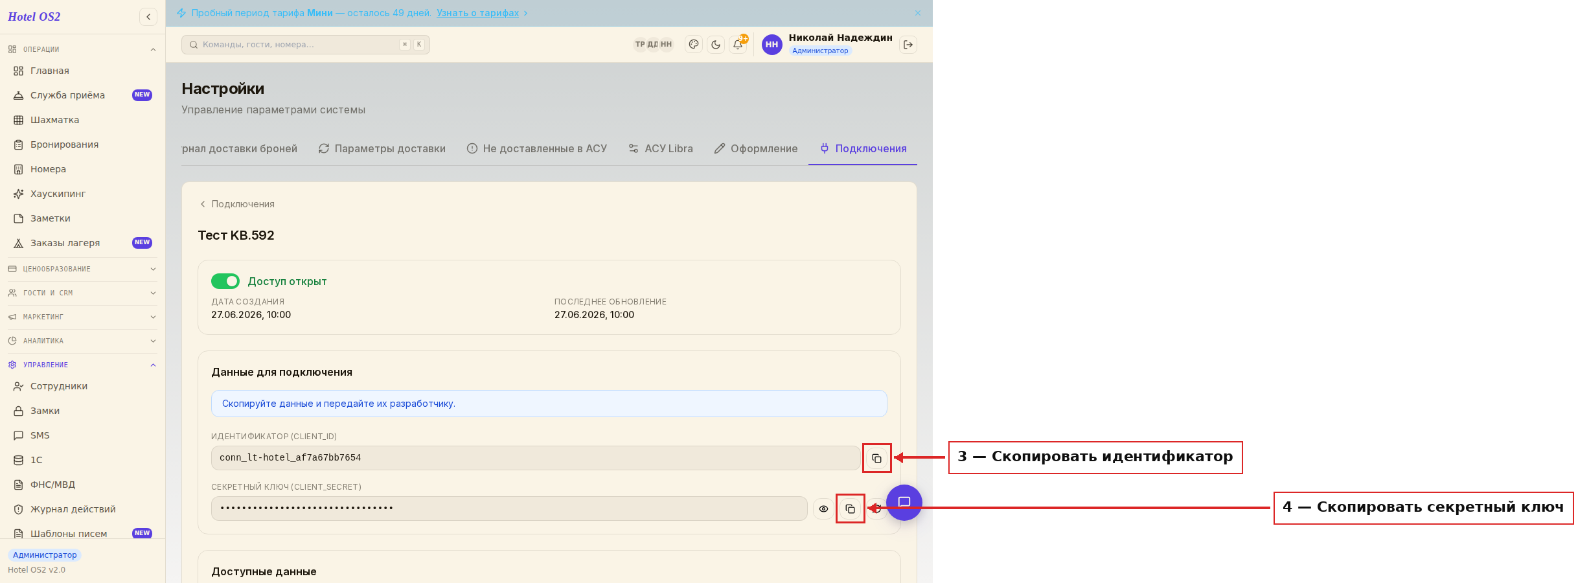Expand the Гости и CRM group
The height and width of the screenshot is (583, 1589).
click(x=82, y=293)
